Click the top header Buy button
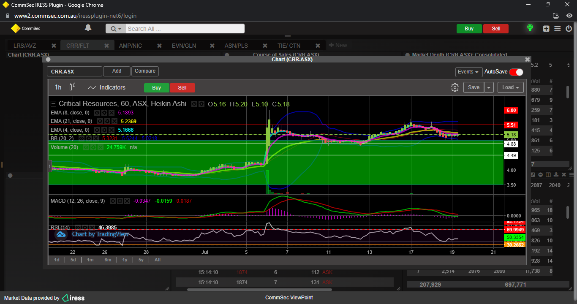Screen dimensions: 577x304 tap(469, 29)
